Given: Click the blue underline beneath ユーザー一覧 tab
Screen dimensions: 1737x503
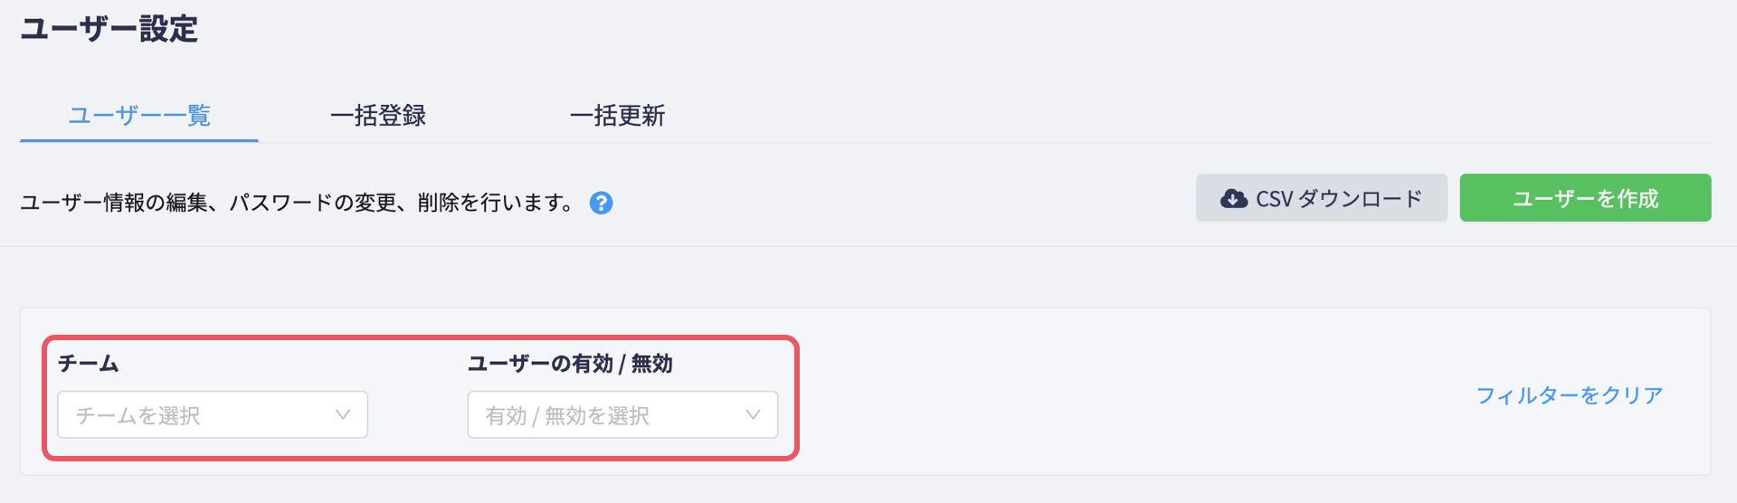Looking at the screenshot, I should pyautogui.click(x=139, y=140).
